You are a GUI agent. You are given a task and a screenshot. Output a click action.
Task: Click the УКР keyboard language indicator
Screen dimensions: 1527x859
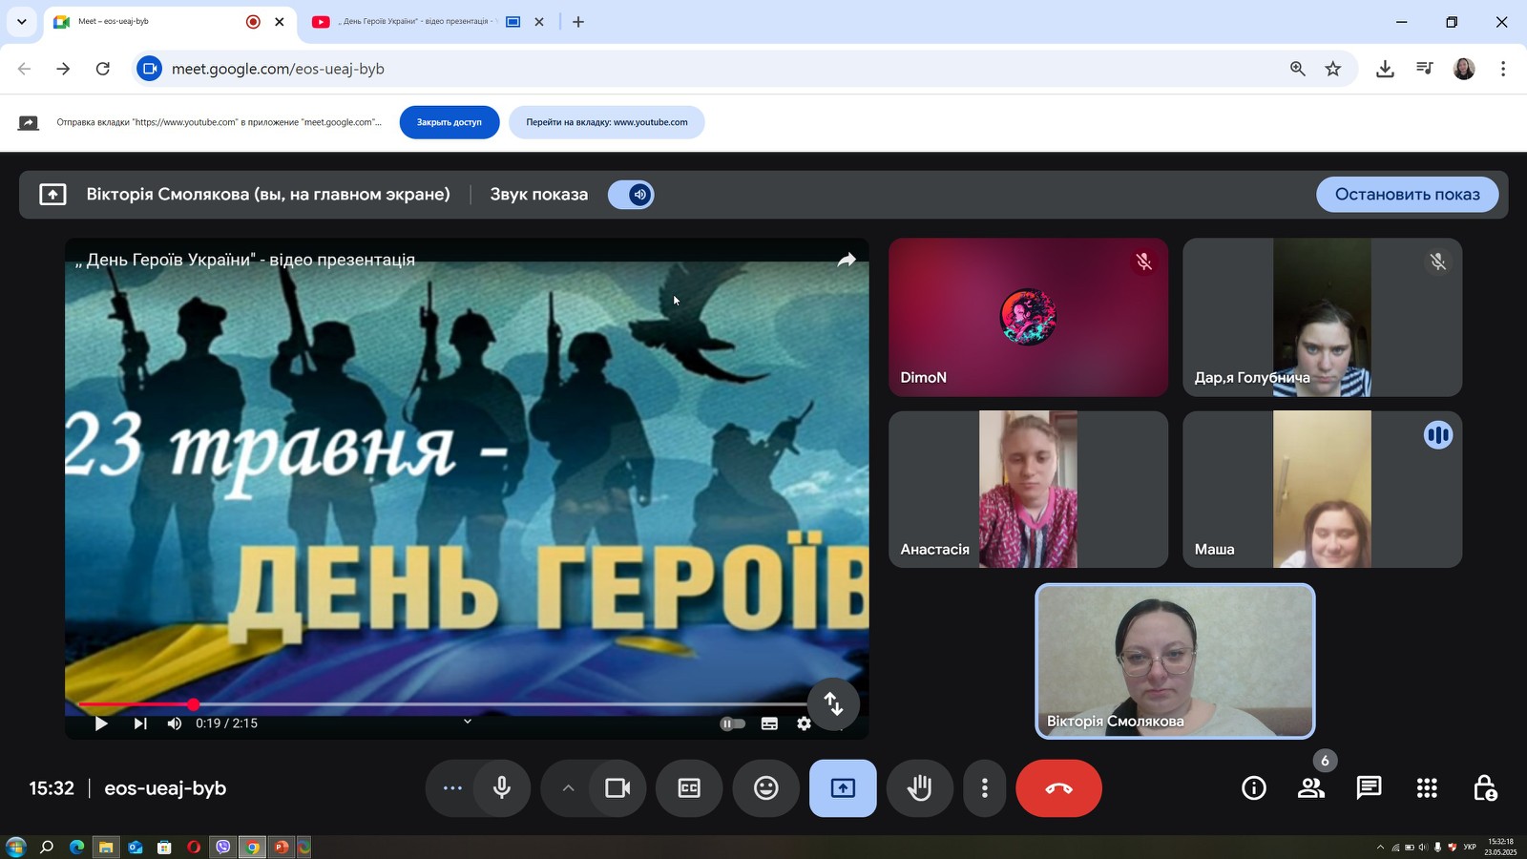pos(1470,847)
